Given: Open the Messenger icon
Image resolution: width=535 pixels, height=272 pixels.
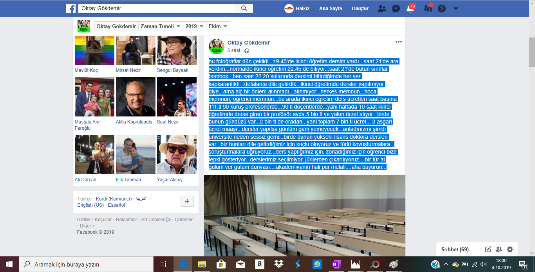Looking at the screenshot, I should click(x=396, y=9).
